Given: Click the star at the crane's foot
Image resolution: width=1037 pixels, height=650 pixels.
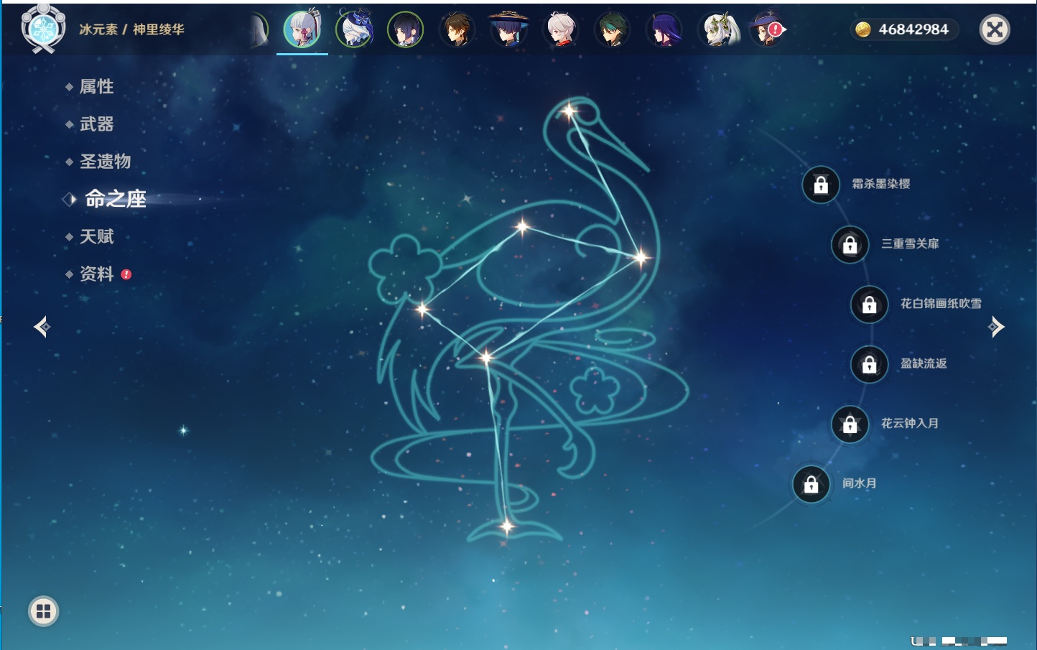Looking at the screenshot, I should tap(507, 526).
